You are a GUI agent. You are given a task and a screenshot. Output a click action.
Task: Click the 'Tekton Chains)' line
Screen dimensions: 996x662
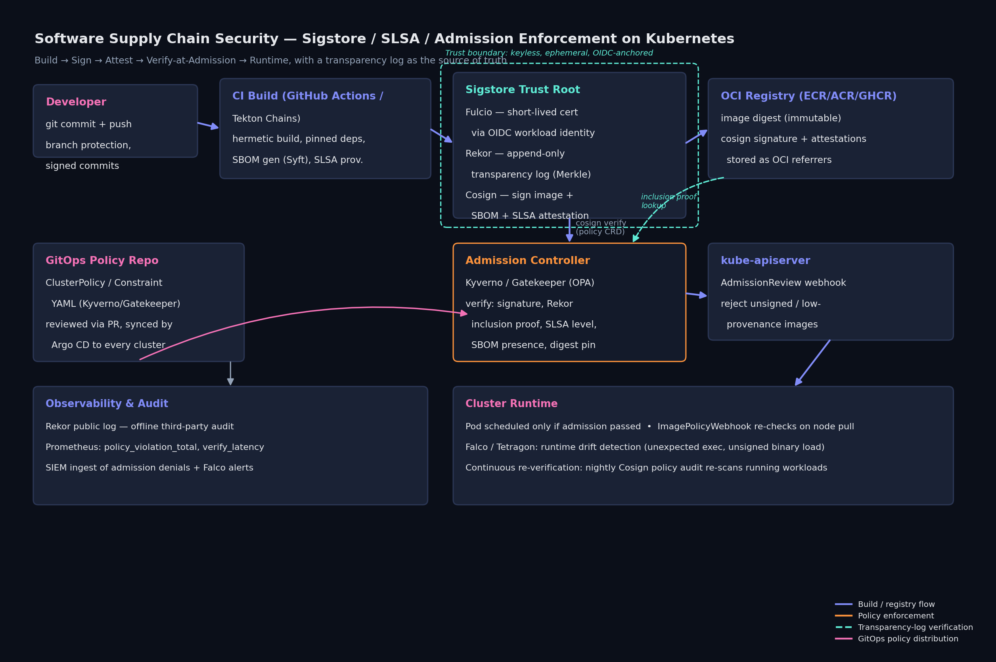pos(266,119)
